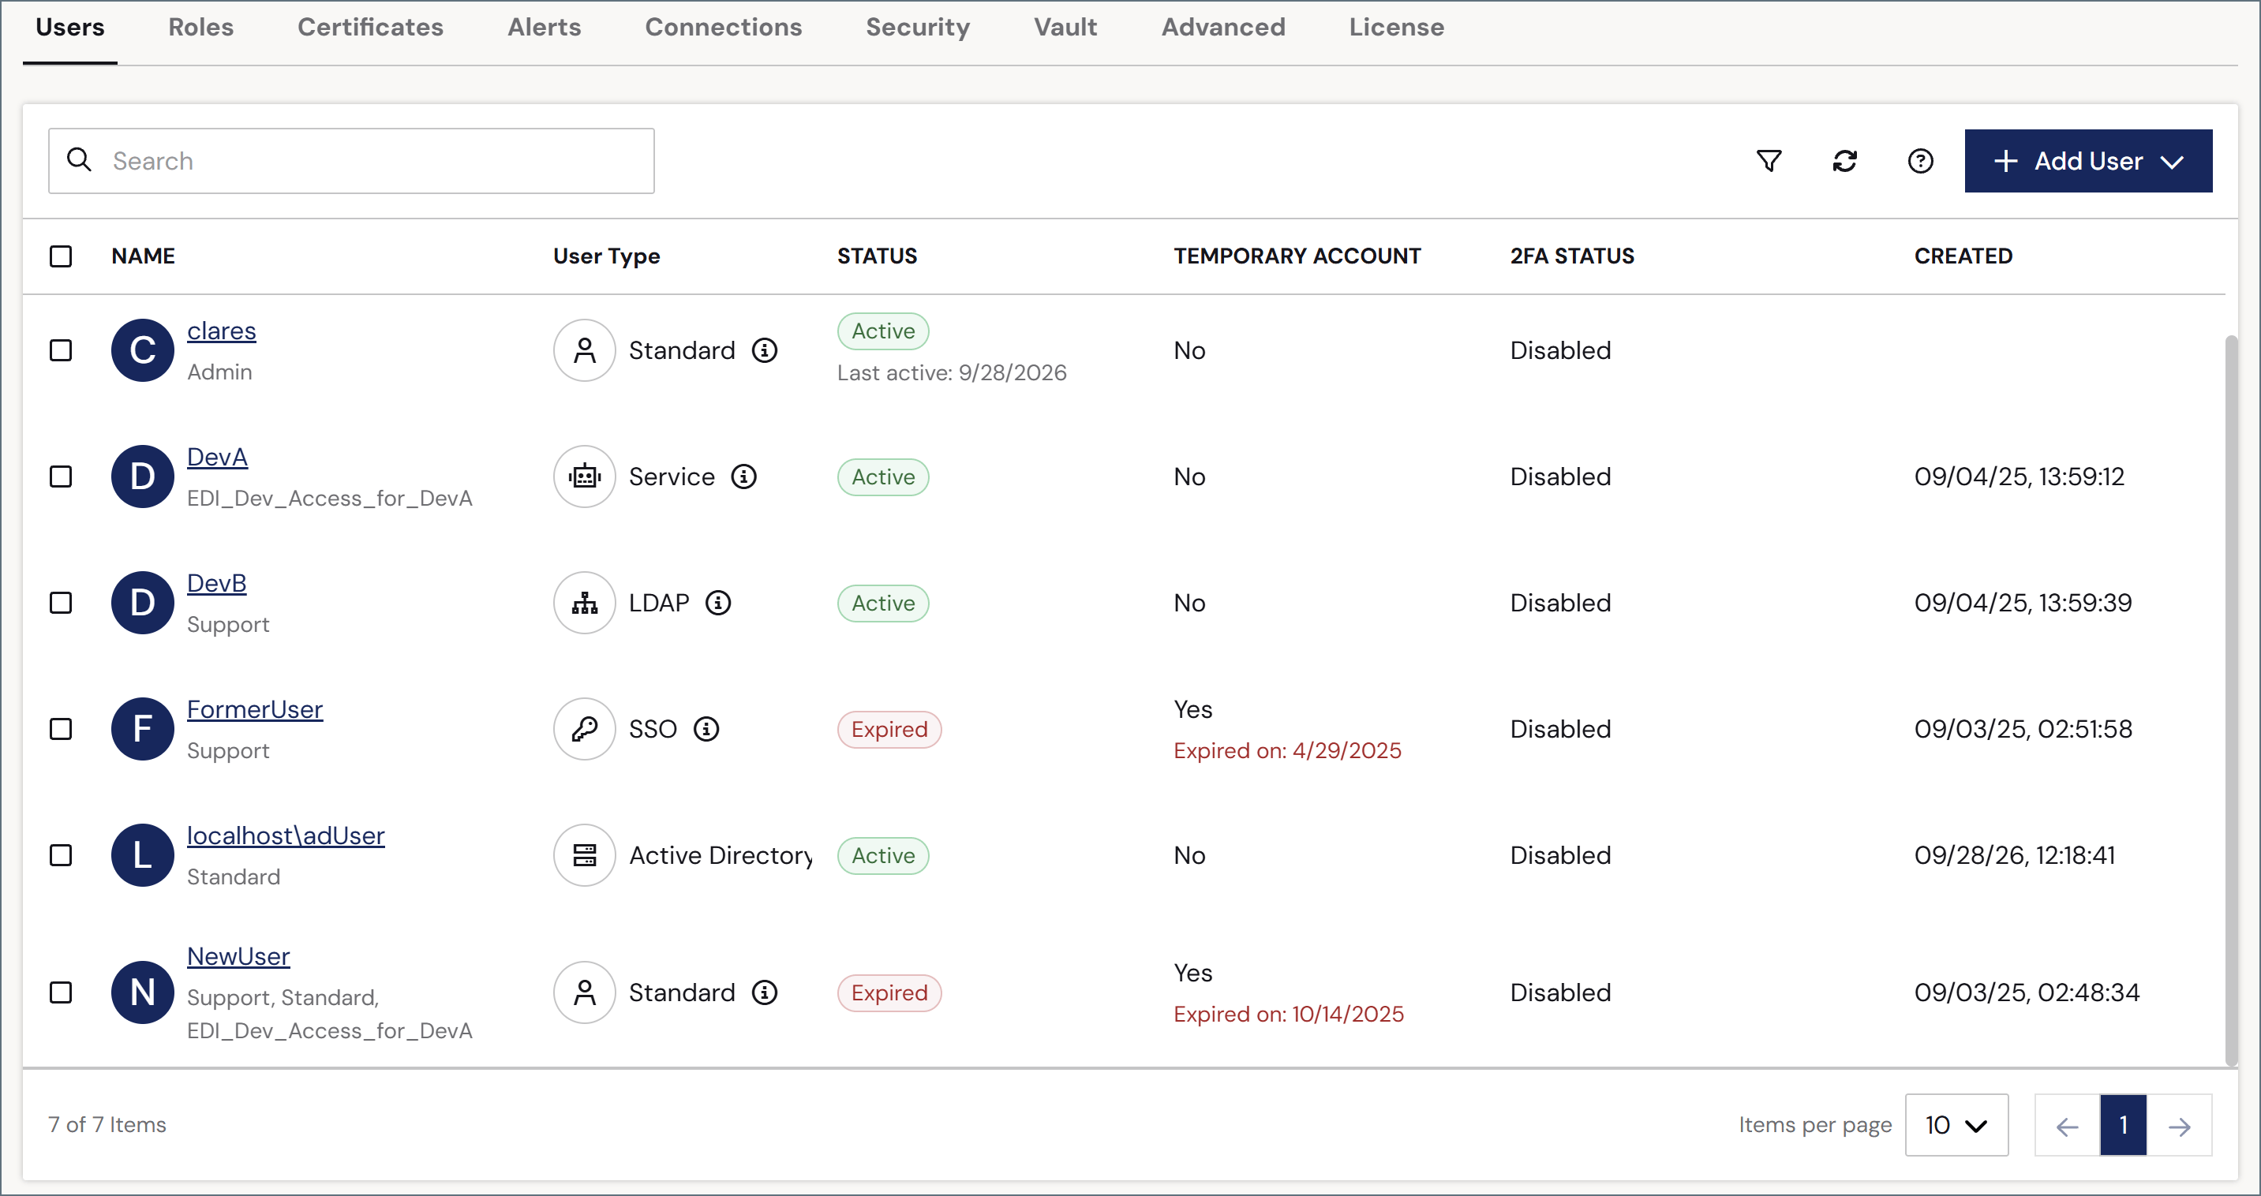This screenshot has height=1196, width=2261.
Task: Select the checkbox for DevB
Action: coord(61,603)
